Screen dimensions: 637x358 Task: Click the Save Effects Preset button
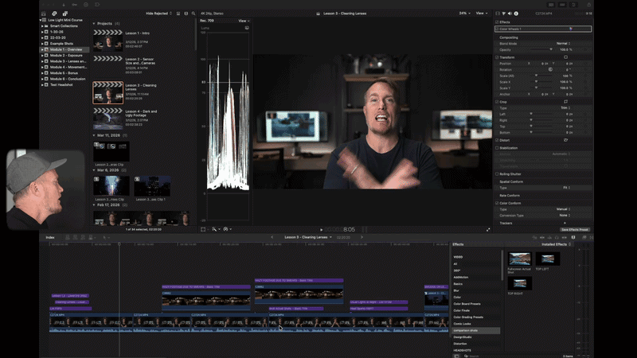click(x=575, y=229)
